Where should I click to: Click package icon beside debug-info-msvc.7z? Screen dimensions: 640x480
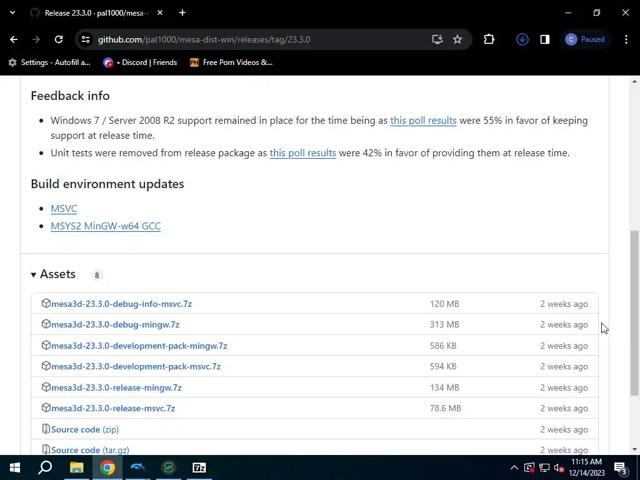[46, 303]
